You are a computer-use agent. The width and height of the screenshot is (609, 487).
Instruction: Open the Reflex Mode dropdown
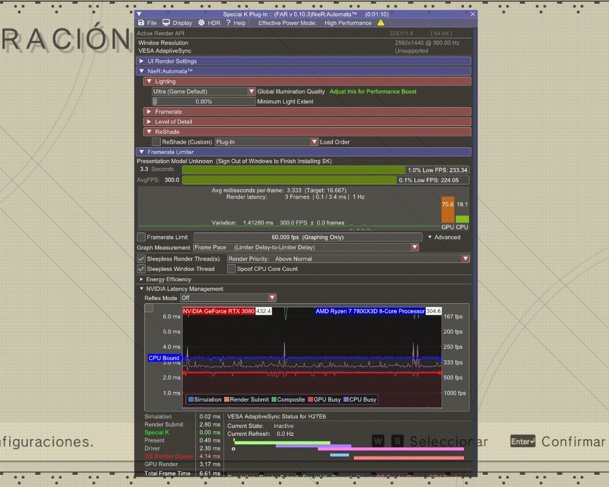coord(228,298)
